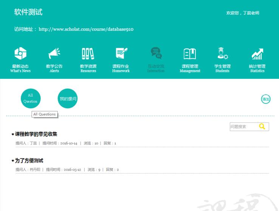The width and height of the screenshot is (279, 211).
Task: Click the magnifier search icon
Action: click(262, 127)
